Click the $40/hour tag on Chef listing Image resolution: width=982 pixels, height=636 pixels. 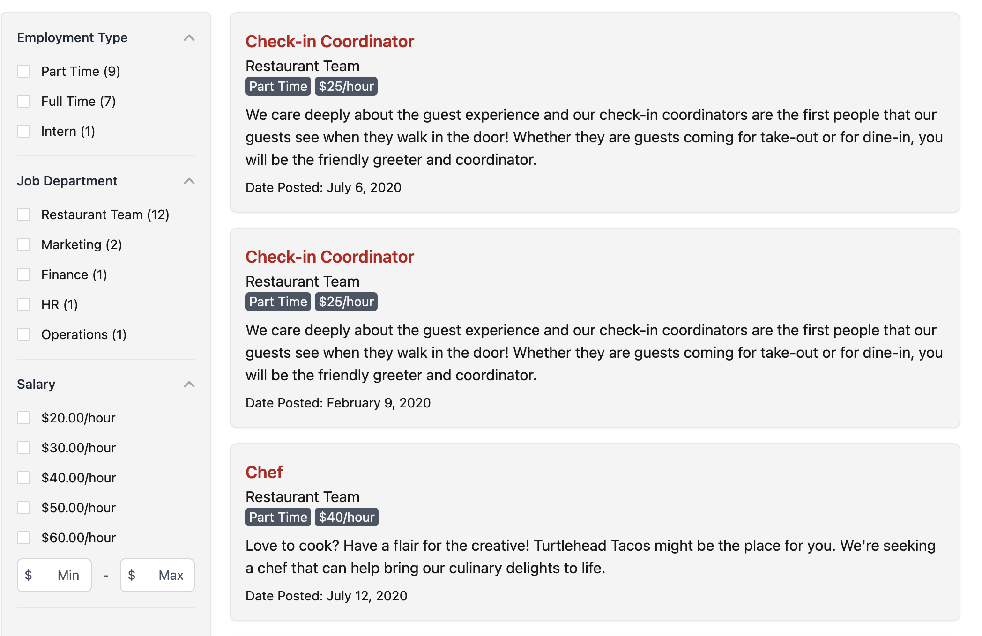click(347, 517)
